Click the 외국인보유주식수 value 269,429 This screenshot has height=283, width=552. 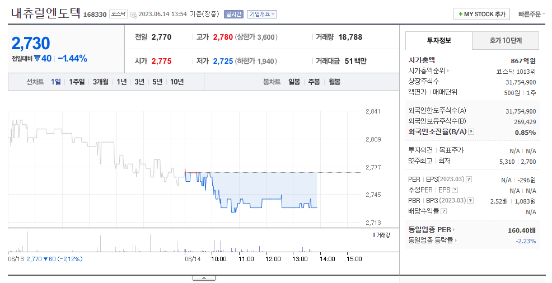[525, 122]
